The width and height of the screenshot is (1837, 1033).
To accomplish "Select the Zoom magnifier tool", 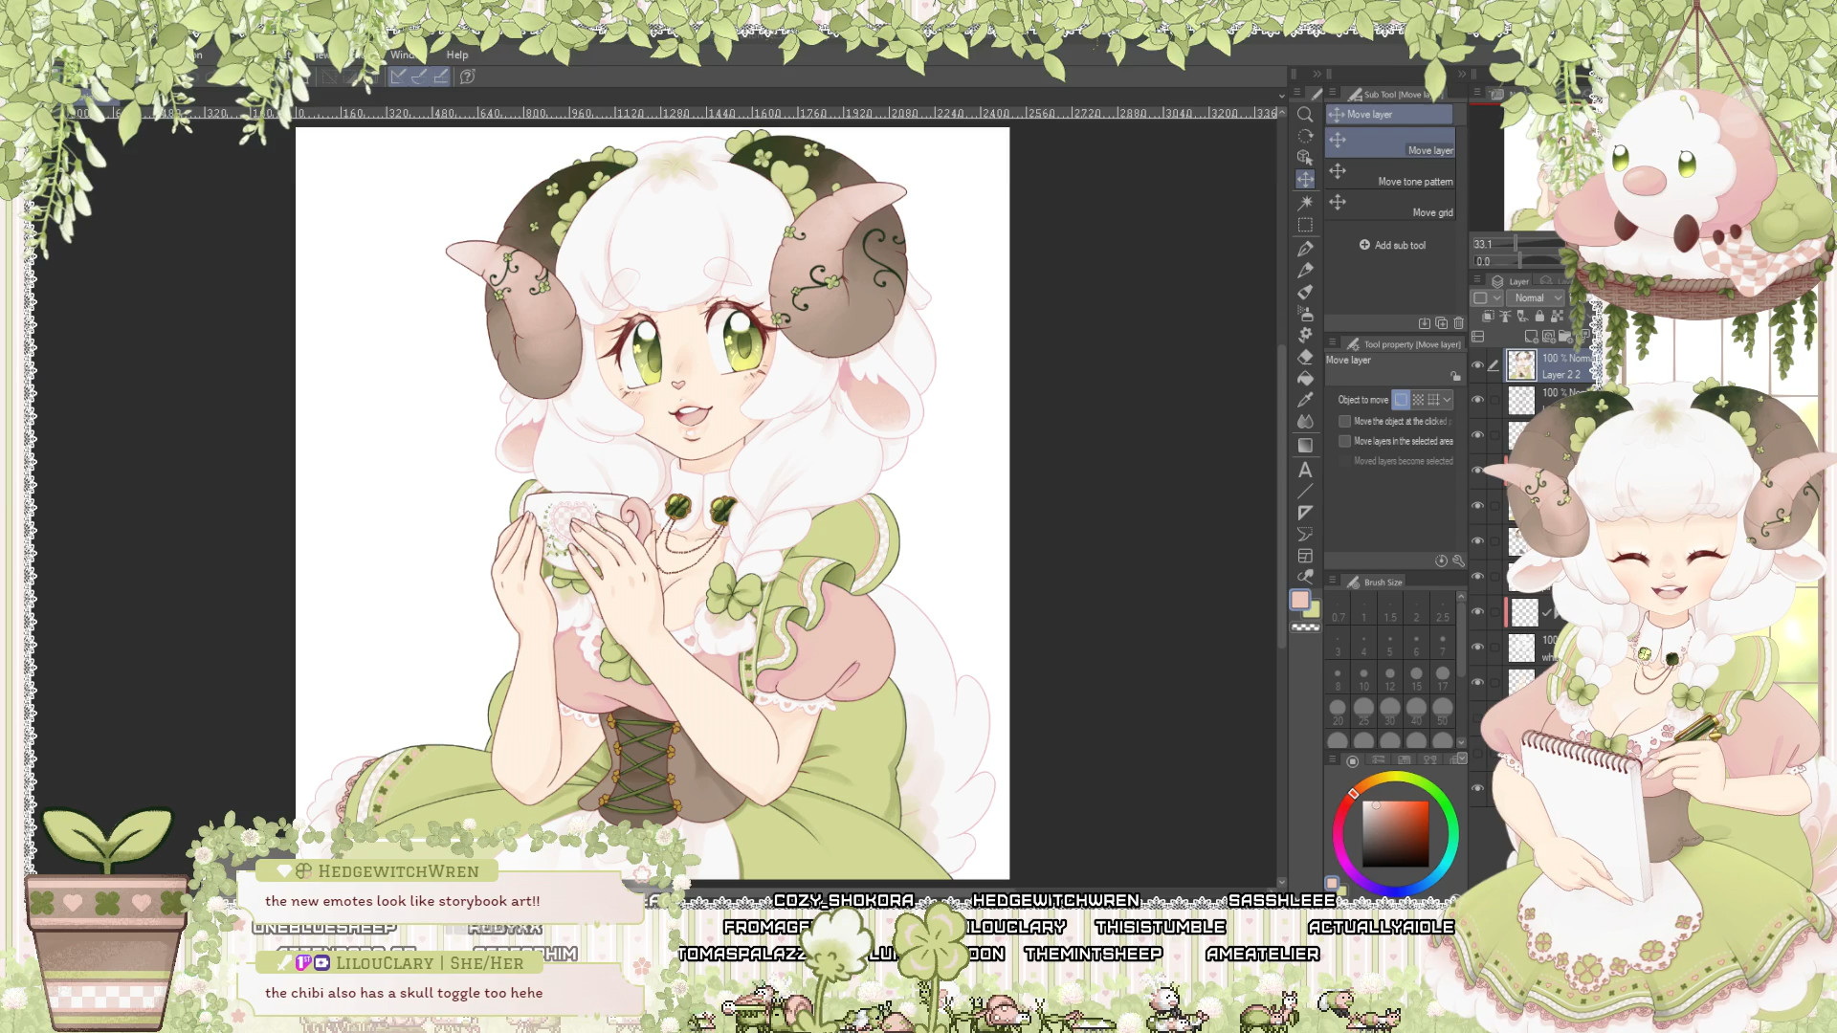I will 1305,115.
